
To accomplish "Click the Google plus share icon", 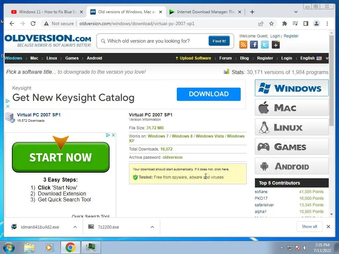I will click(276, 45).
